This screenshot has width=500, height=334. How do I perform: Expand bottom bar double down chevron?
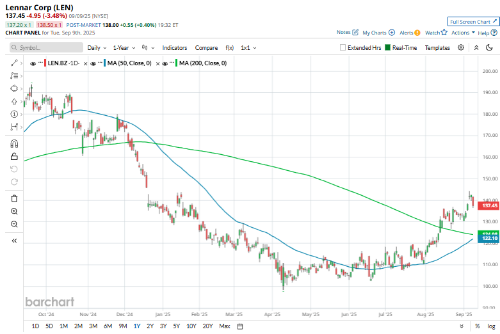(x=462, y=326)
